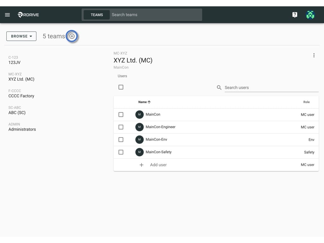Click the Safety role cell

click(x=309, y=152)
